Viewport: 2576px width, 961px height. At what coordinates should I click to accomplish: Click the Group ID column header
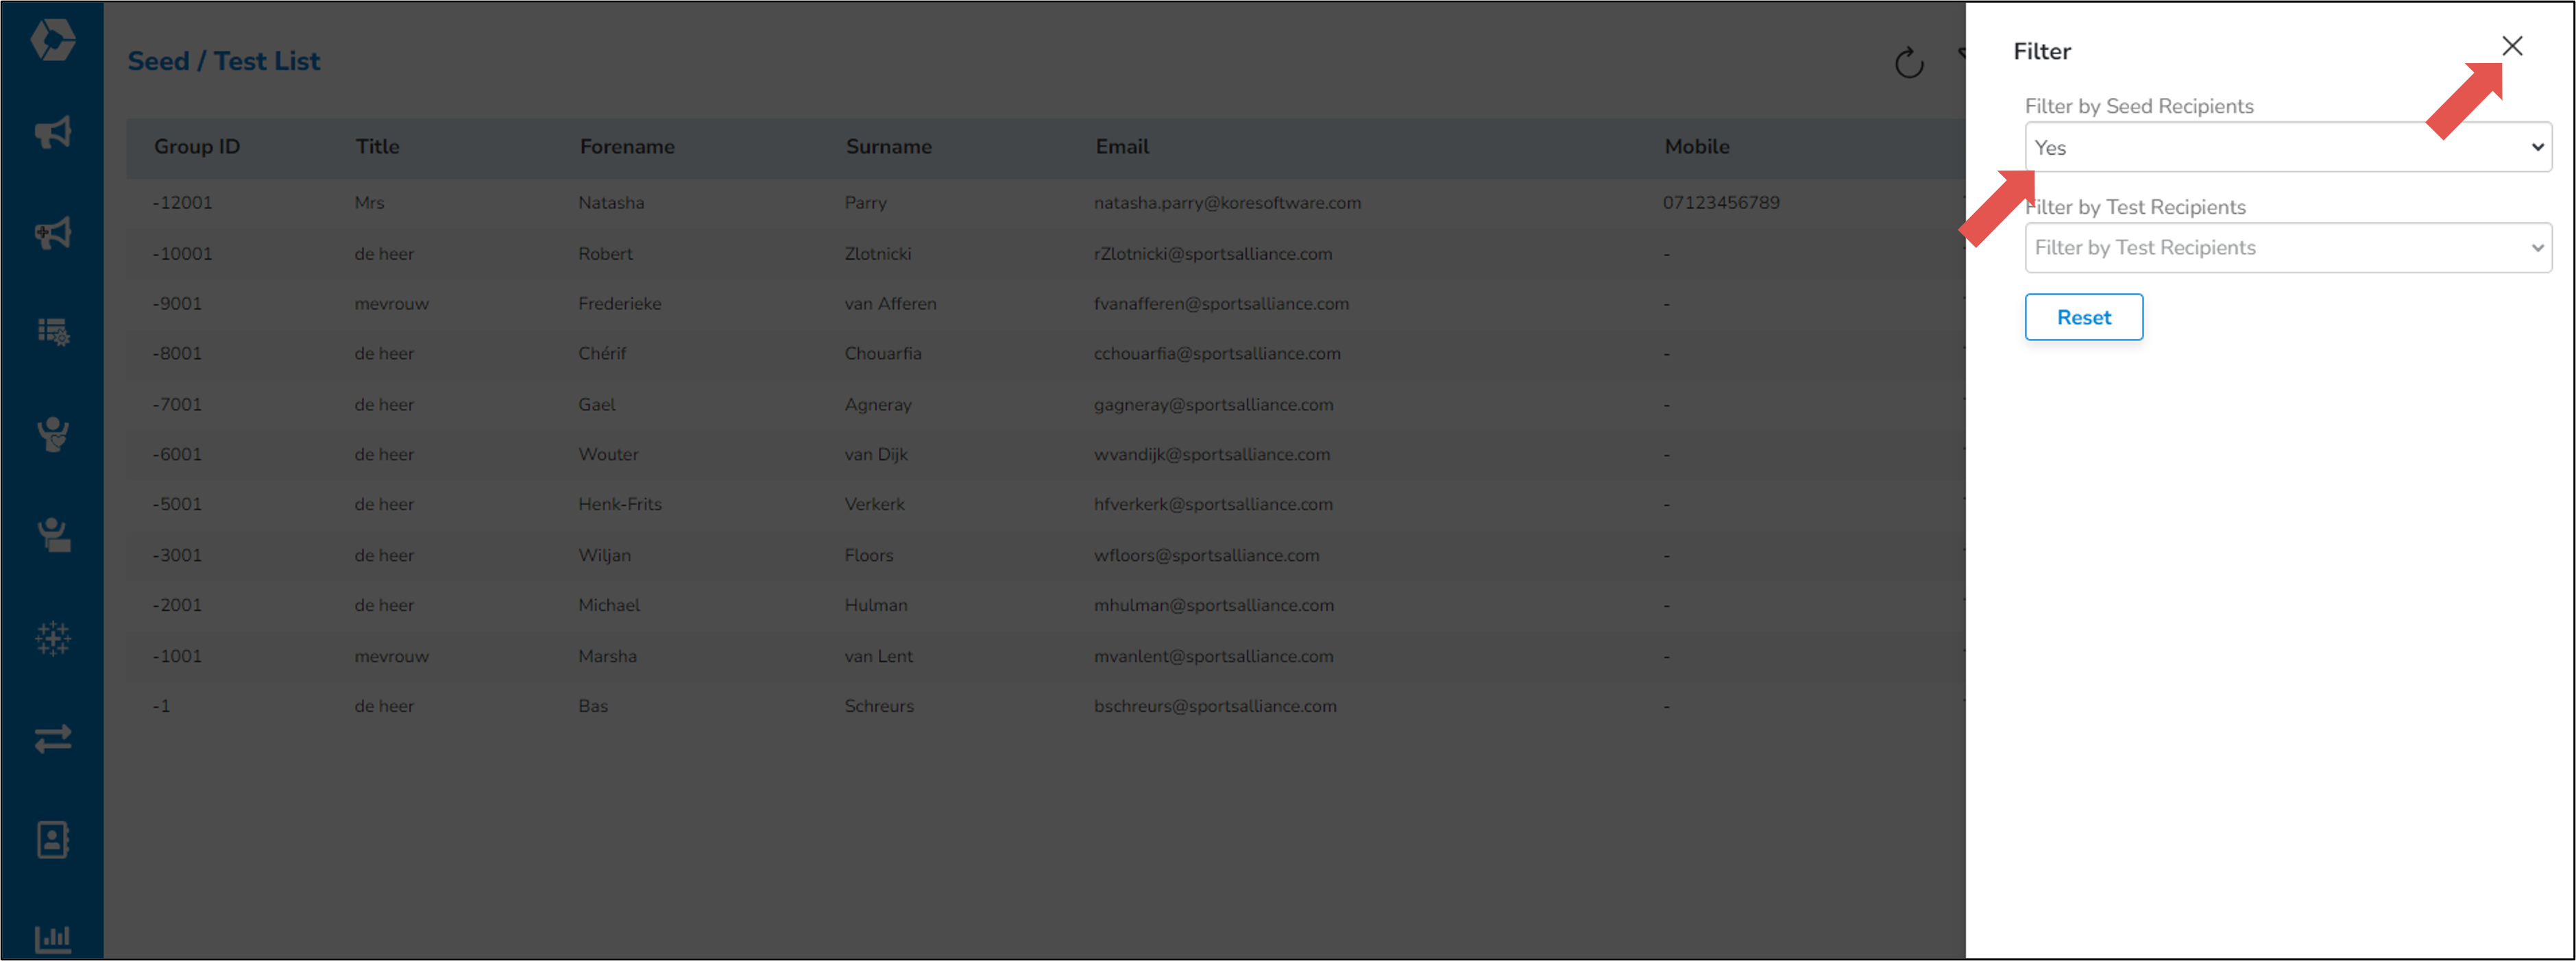[x=197, y=146]
